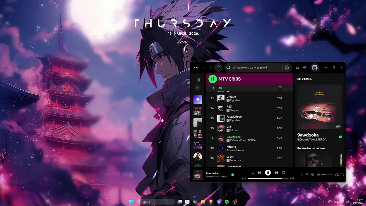Open Task View in taskbar
Screen dimensions: 366x206
pyautogui.click(x=180, y=202)
